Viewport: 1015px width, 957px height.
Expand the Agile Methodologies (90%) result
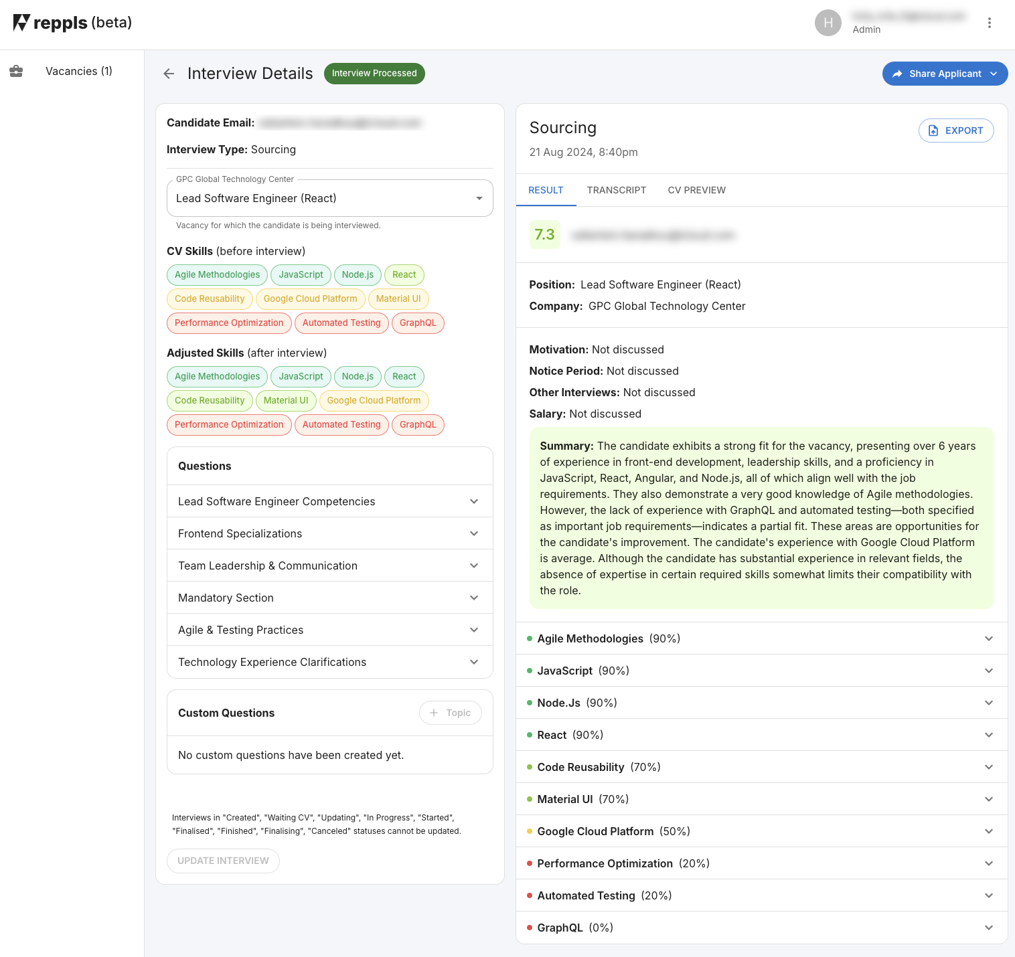tap(761, 638)
